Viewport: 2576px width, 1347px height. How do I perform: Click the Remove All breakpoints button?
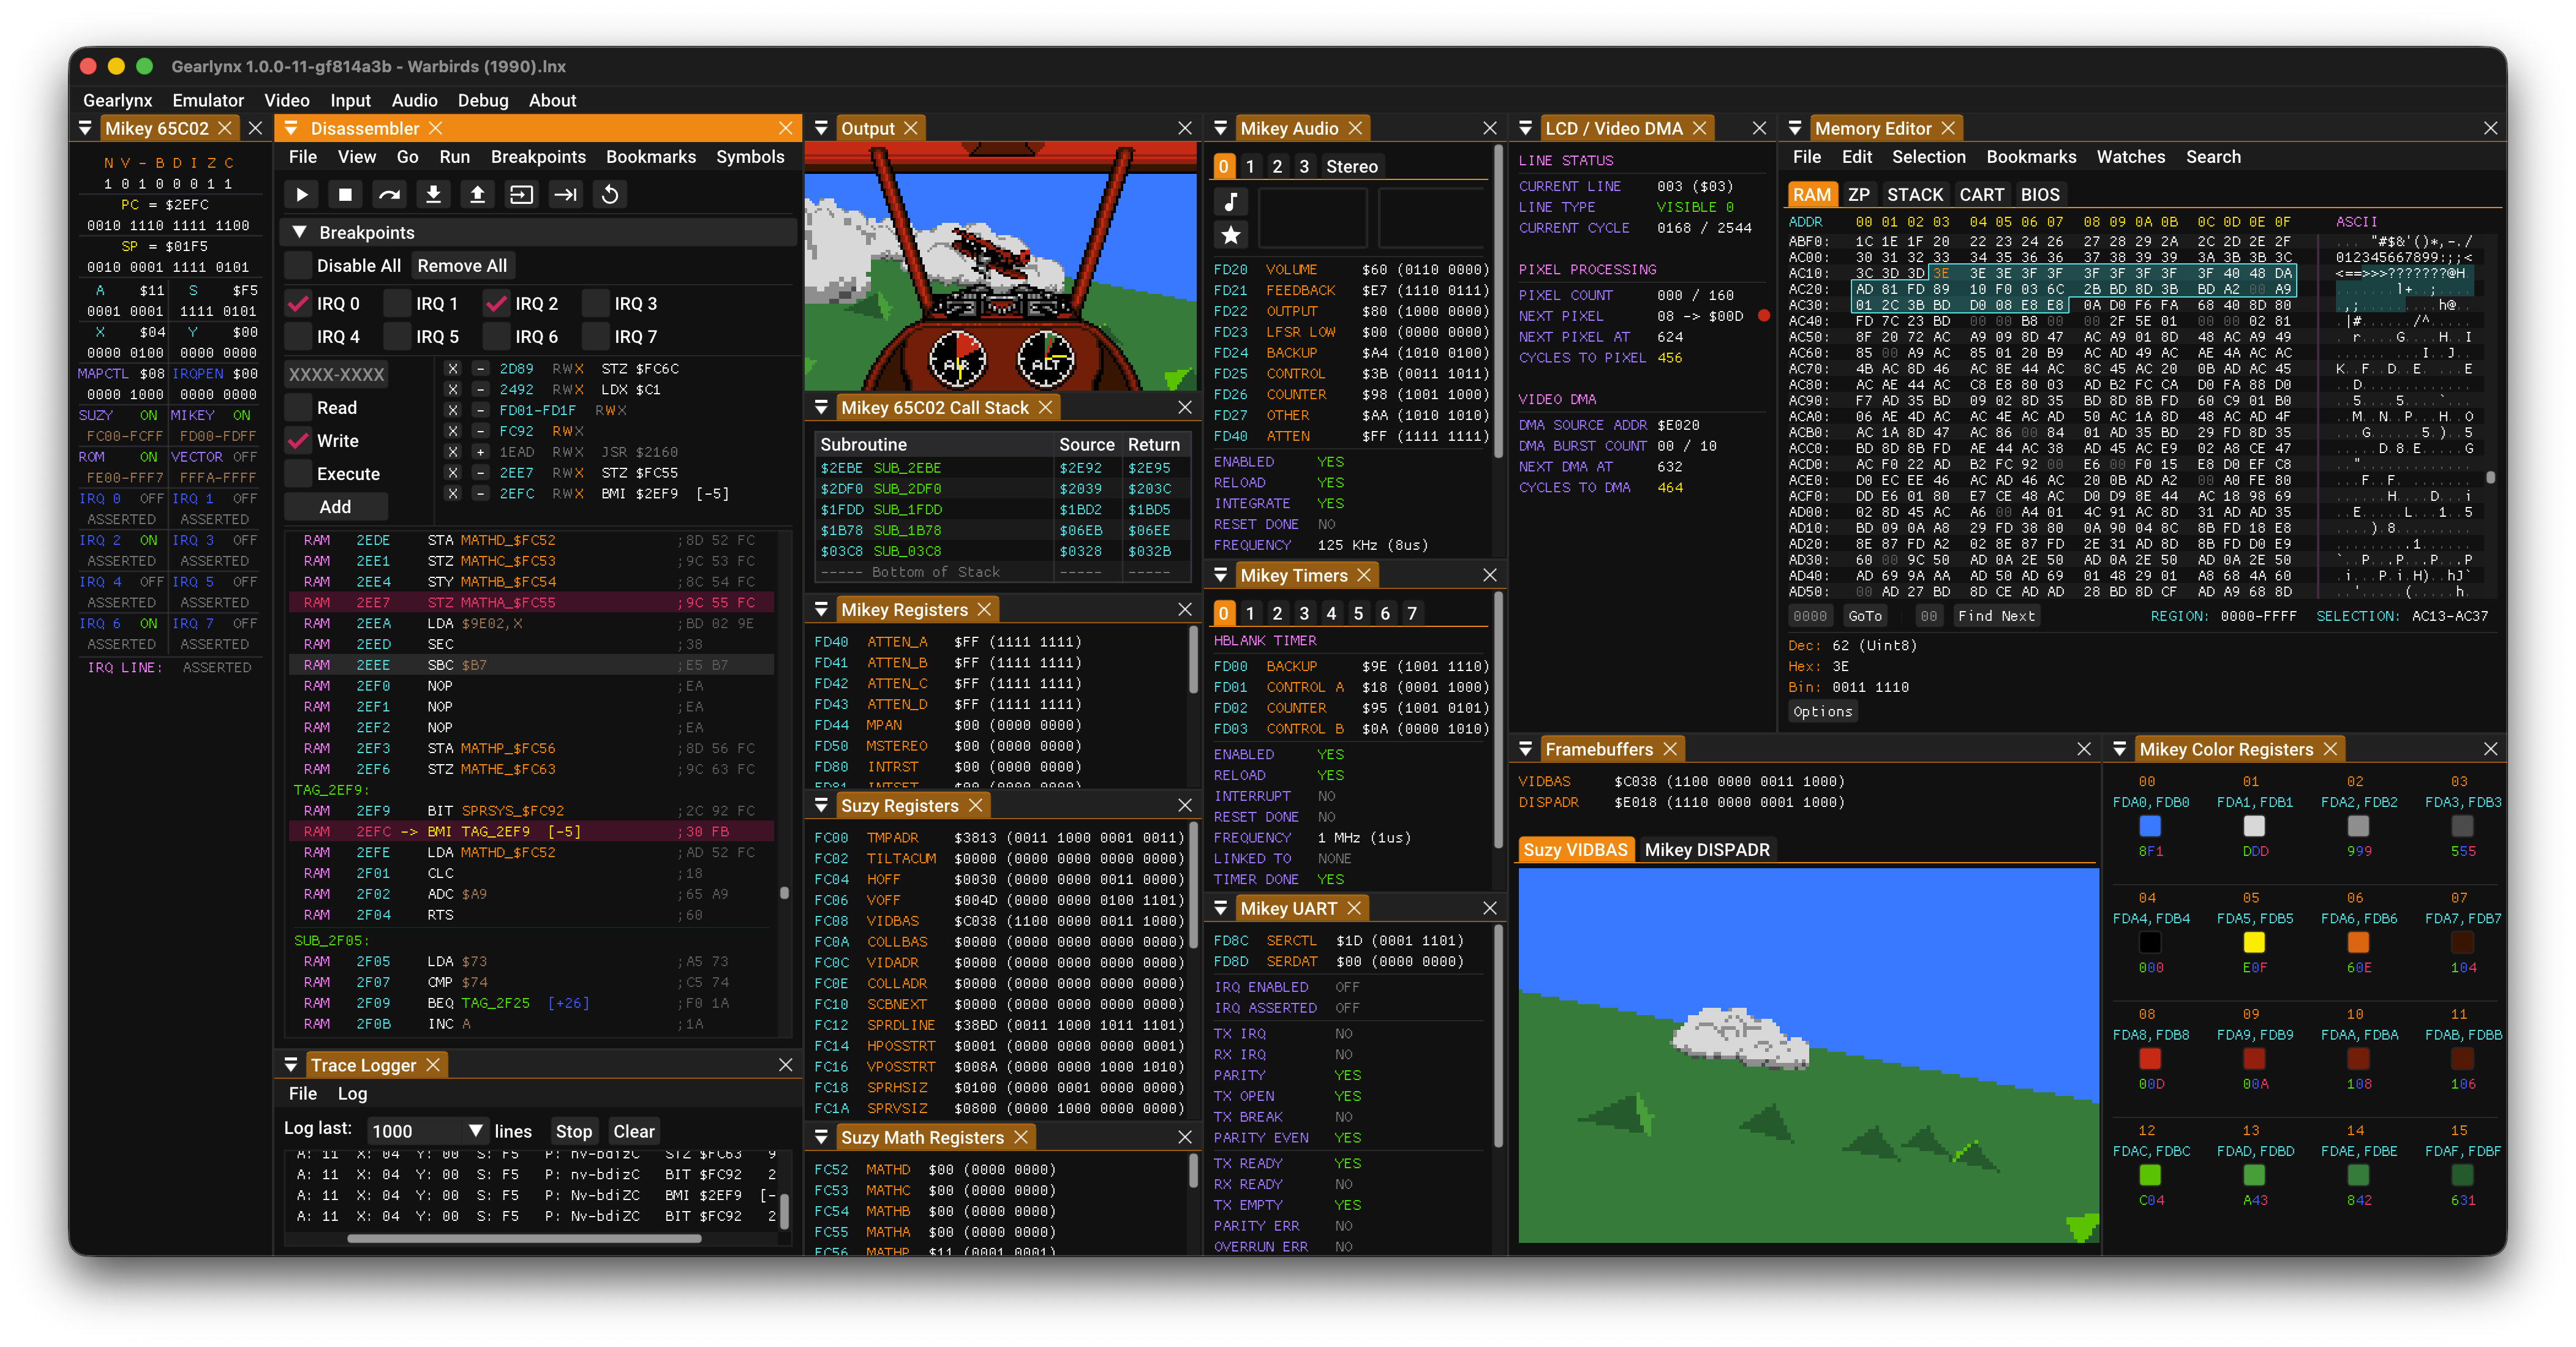[x=462, y=266]
